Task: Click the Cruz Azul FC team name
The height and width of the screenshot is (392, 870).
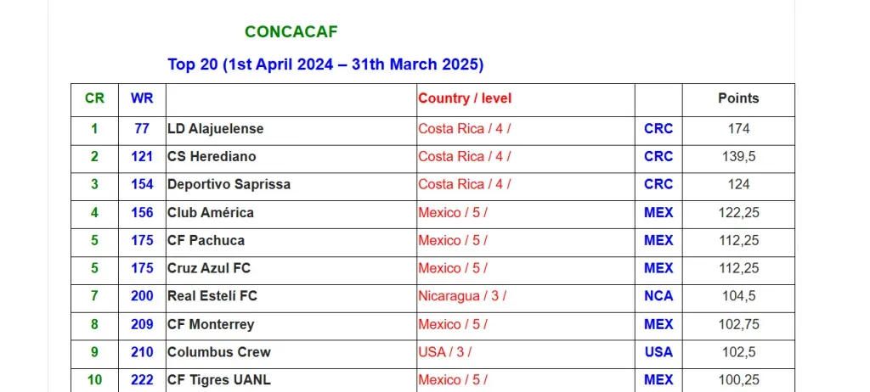Action: (x=209, y=269)
